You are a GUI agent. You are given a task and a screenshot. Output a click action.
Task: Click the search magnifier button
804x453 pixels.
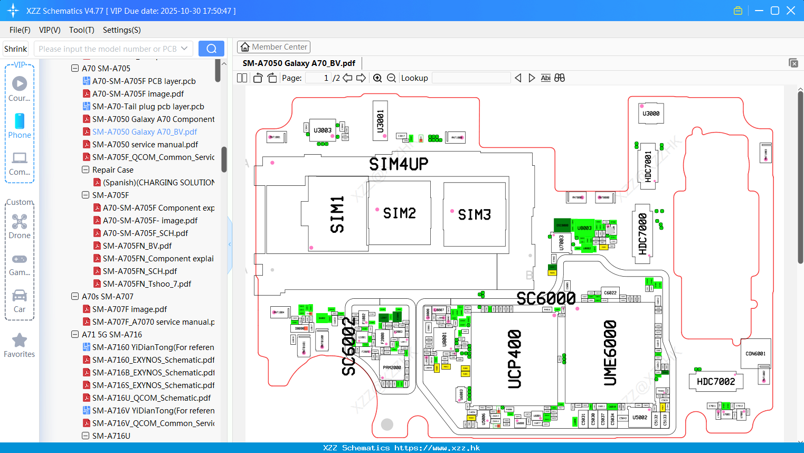point(211,49)
